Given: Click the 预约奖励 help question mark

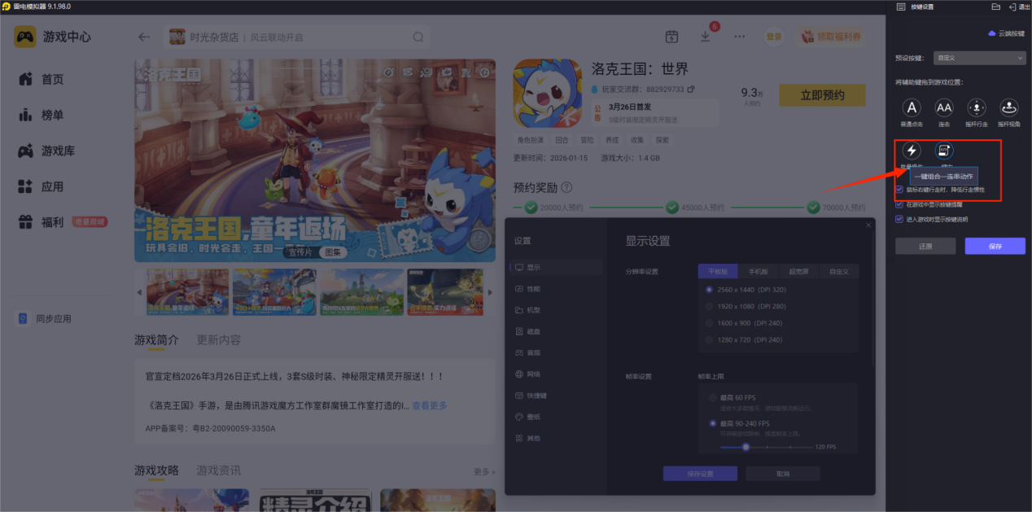Looking at the screenshot, I should 566,187.
